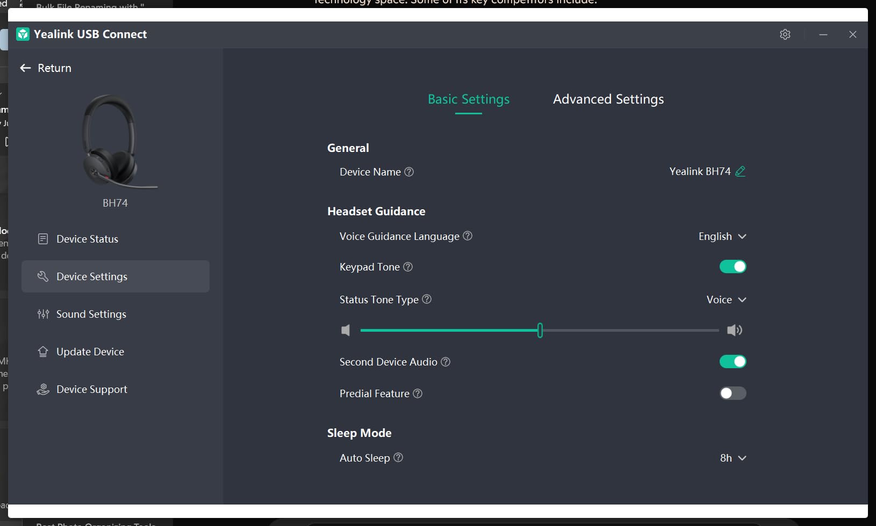Click the Sleep Mode section heading
This screenshot has width=876, height=526.
(360, 433)
